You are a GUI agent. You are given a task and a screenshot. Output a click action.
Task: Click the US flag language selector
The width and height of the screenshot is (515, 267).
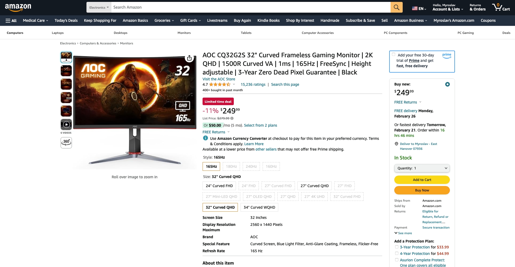click(419, 9)
